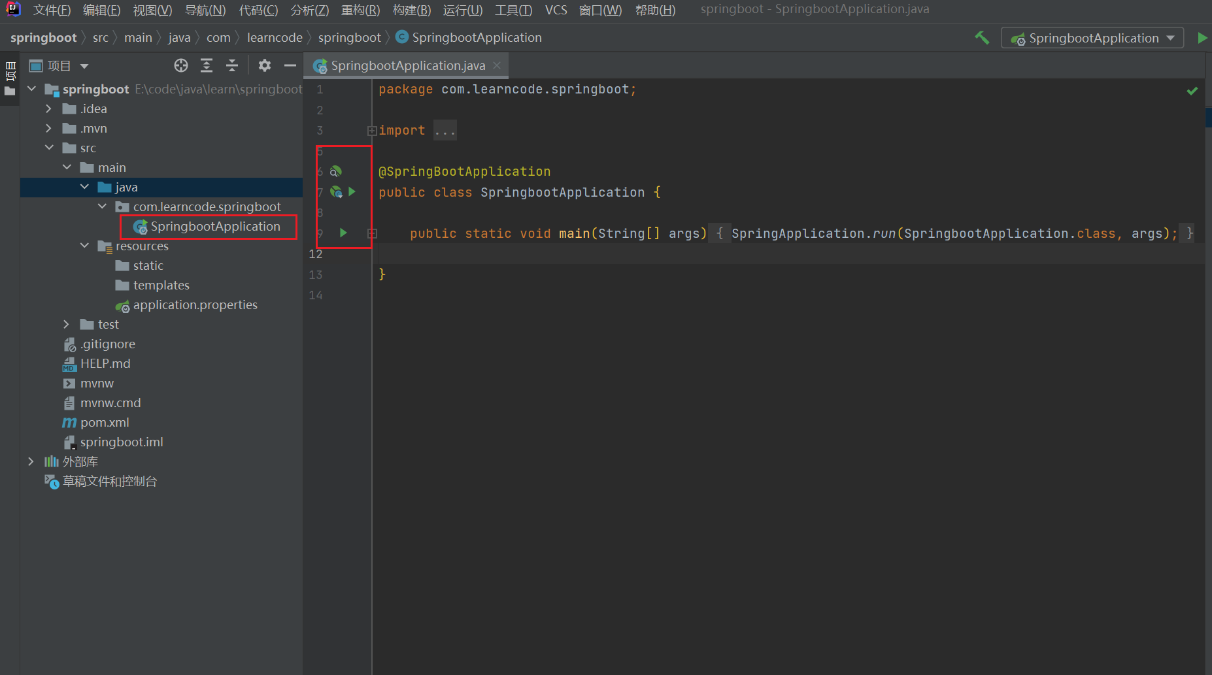Open project panel gear settings
Image resolution: width=1212 pixels, height=675 pixels.
(264, 65)
